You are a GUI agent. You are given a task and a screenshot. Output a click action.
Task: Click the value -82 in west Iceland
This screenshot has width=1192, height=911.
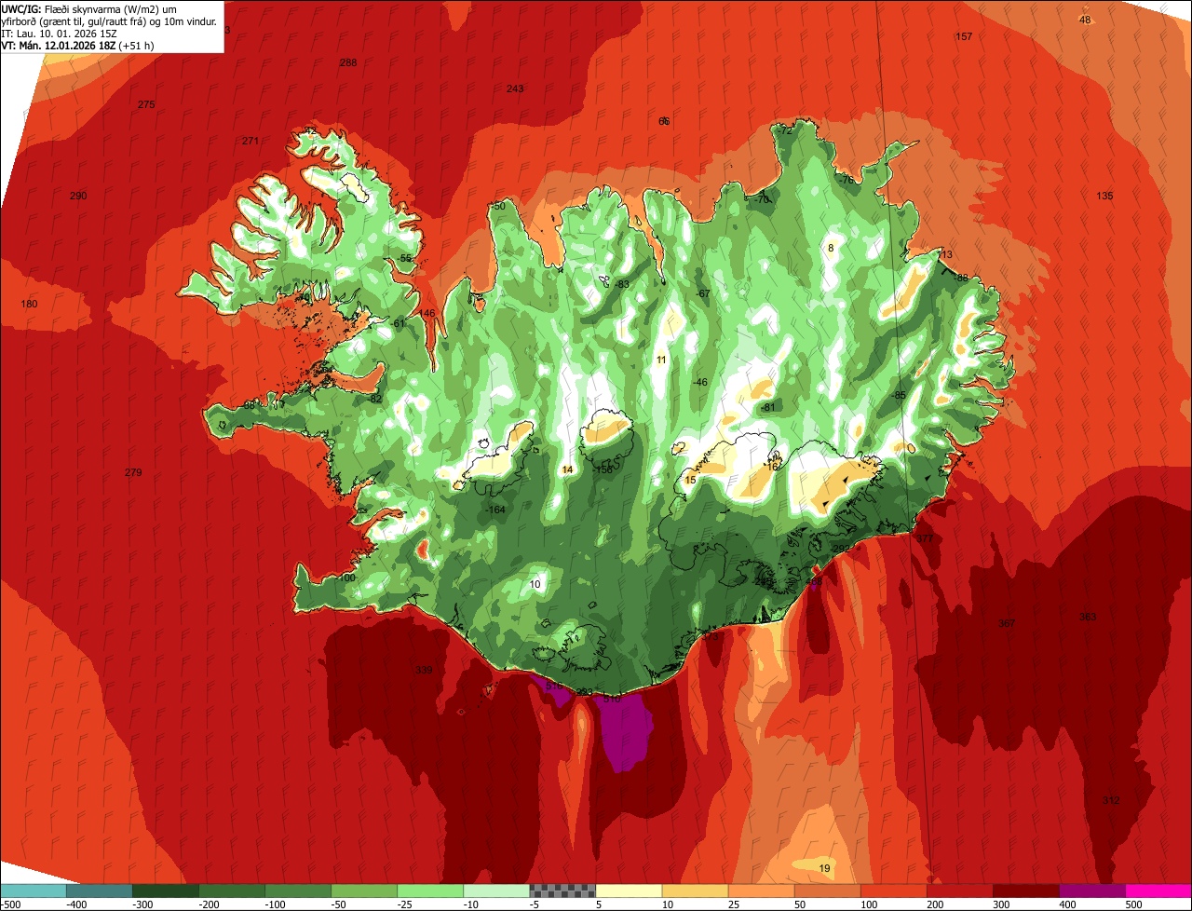[x=375, y=399]
